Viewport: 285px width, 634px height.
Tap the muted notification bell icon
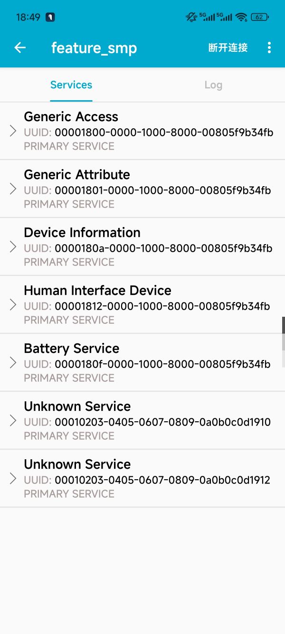pyautogui.click(x=191, y=17)
